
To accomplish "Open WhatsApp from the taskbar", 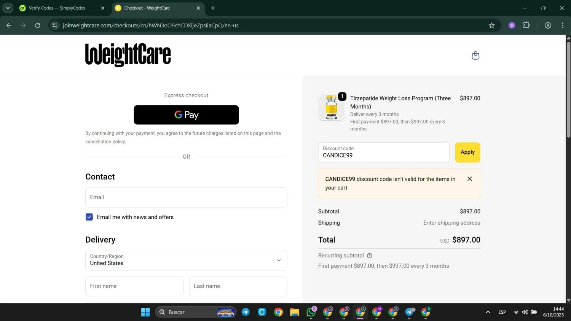I will click(x=311, y=312).
